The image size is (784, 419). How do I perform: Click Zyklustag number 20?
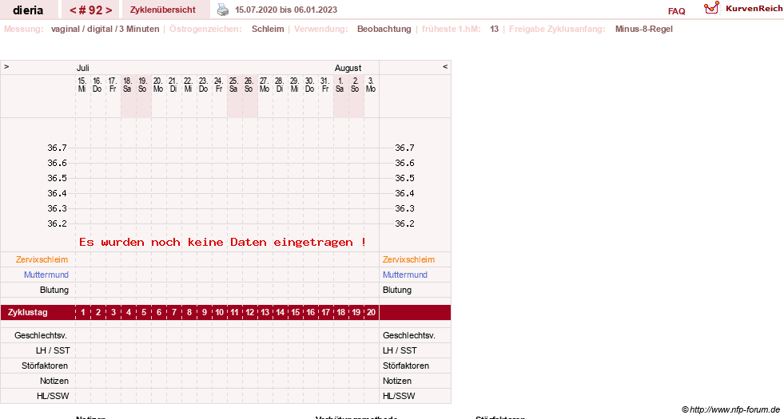[x=371, y=312]
